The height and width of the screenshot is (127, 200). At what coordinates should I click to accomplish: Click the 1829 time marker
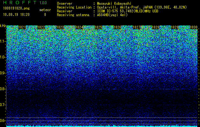[175, 27]
